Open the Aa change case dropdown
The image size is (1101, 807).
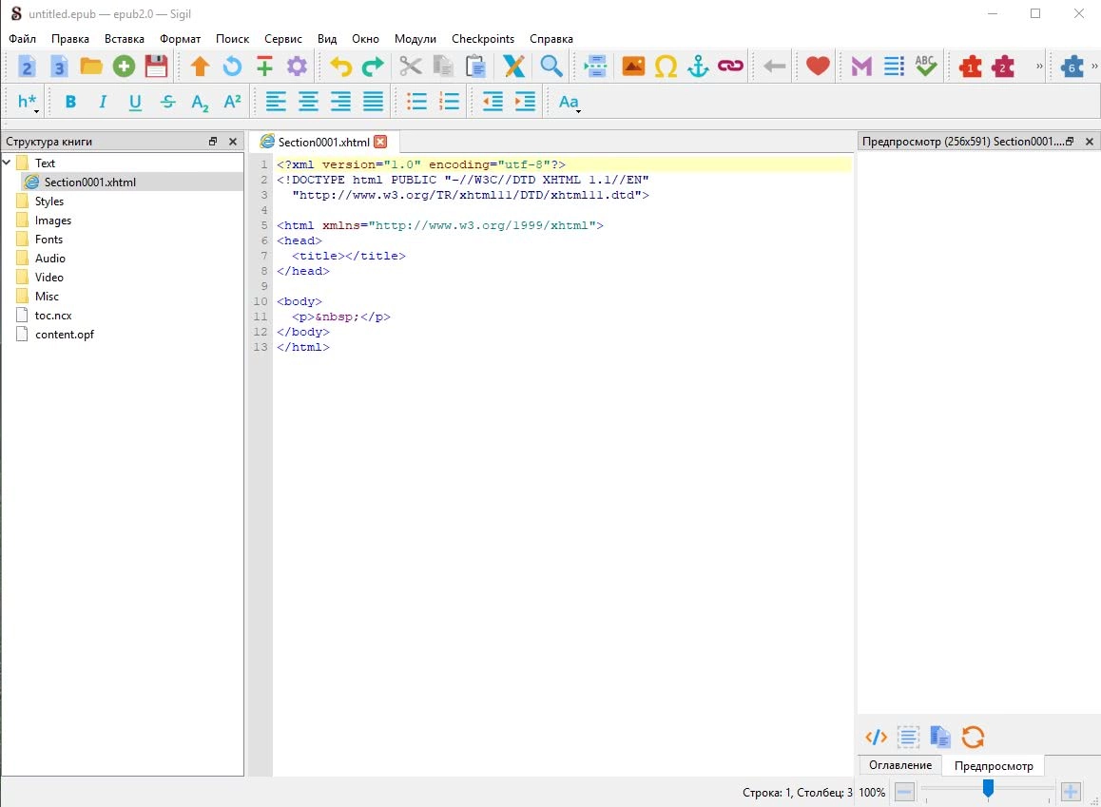[x=570, y=103]
